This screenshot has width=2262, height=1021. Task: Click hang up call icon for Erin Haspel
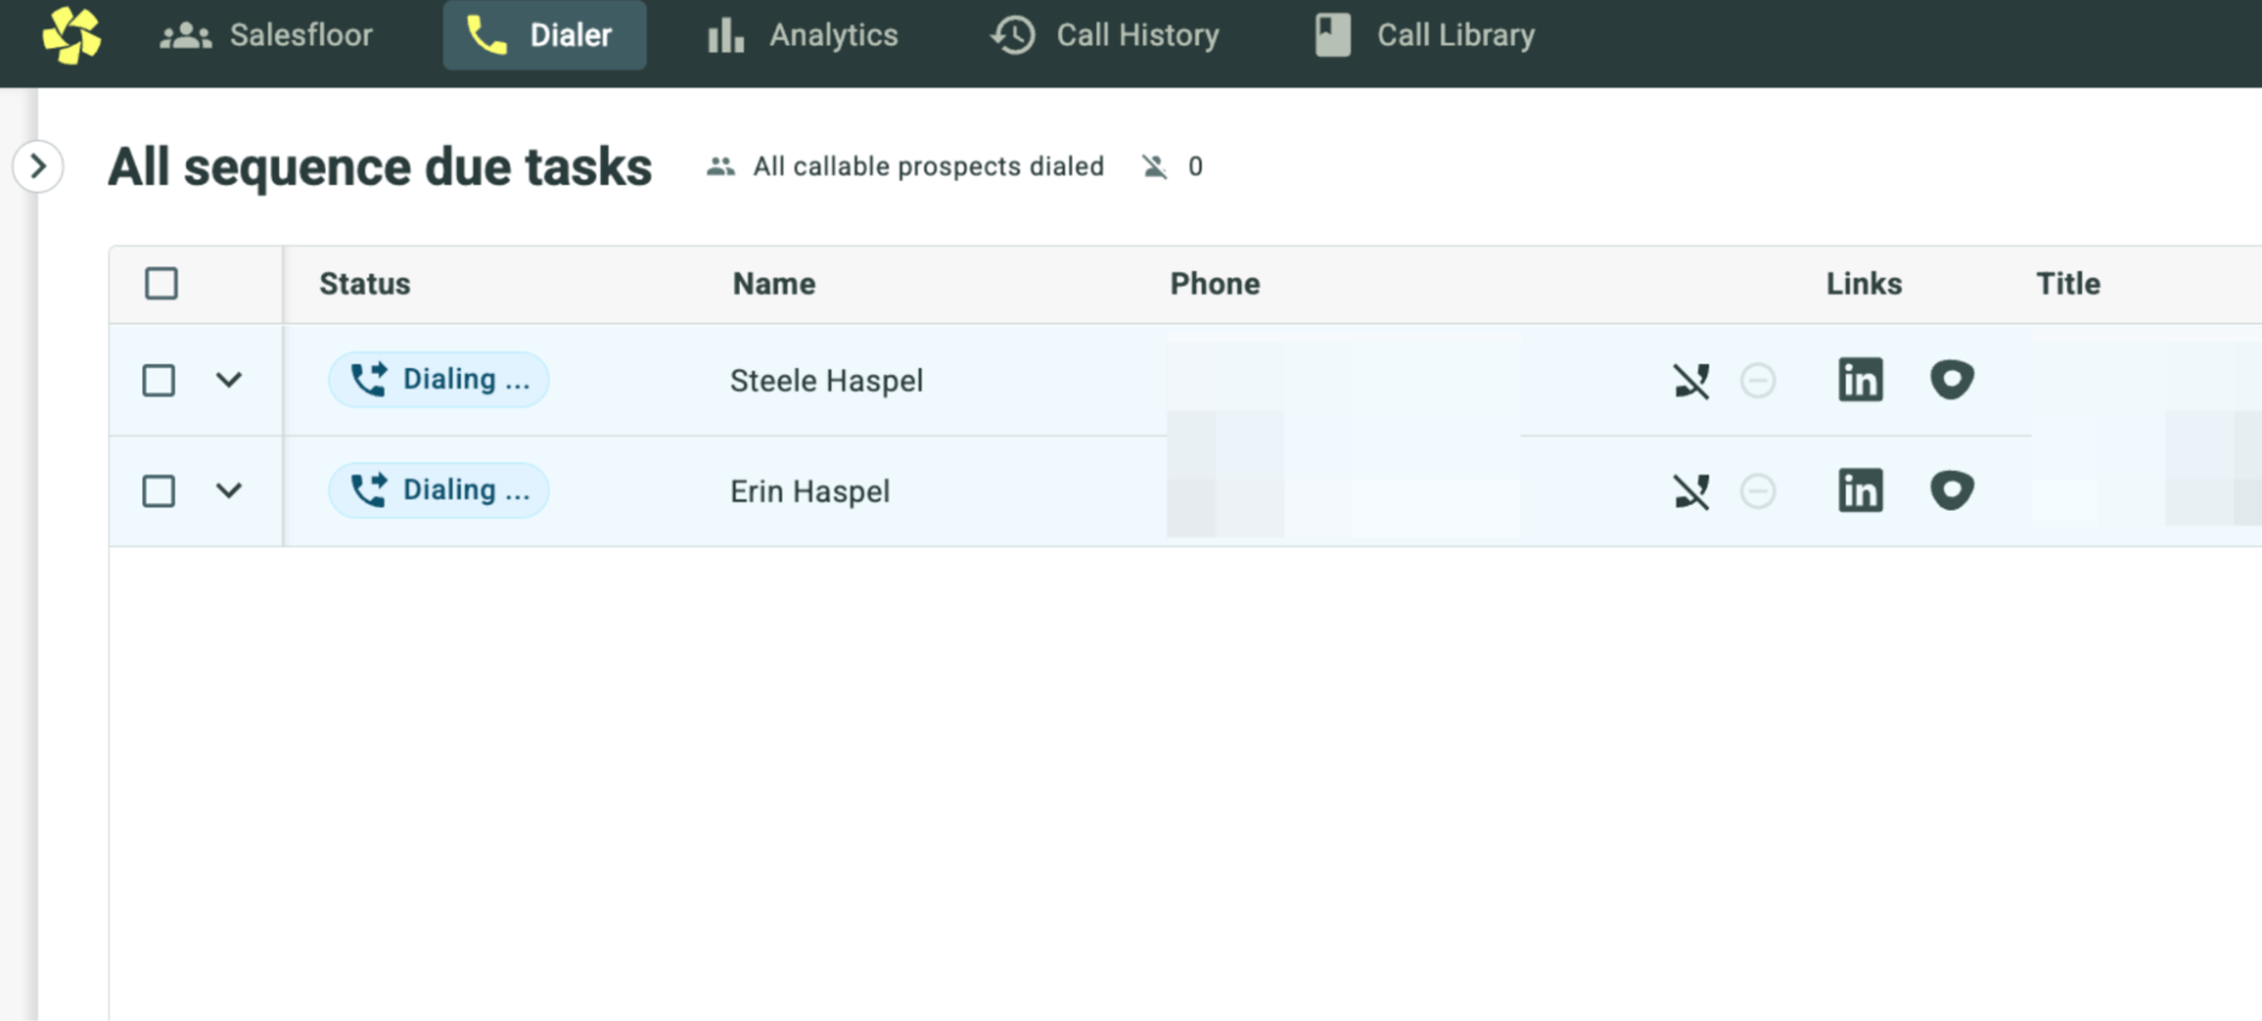click(1691, 491)
